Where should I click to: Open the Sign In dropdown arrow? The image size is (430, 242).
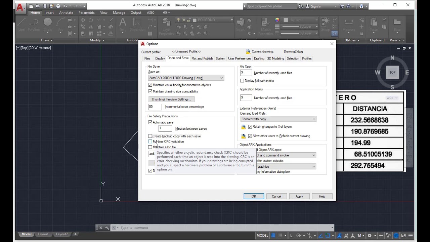[336, 6]
